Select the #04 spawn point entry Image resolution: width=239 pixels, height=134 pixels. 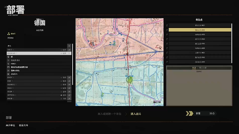(x=200, y=39)
